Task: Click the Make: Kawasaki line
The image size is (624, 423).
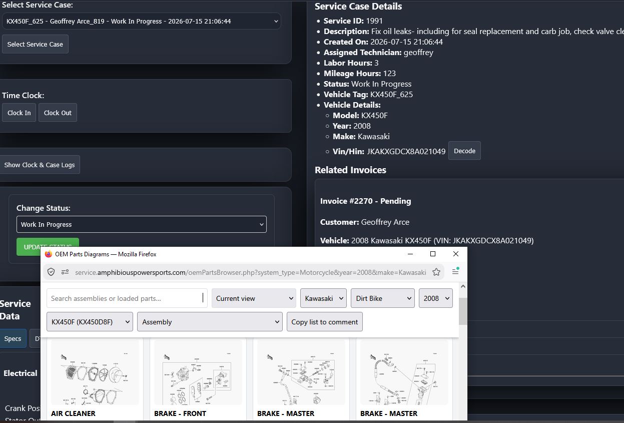Action: (361, 136)
